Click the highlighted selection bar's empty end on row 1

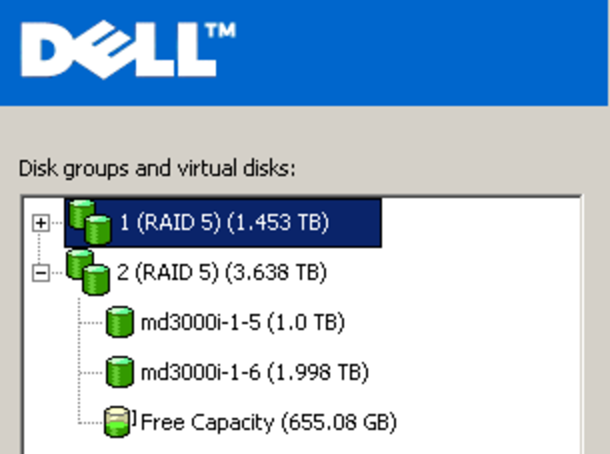356,222
